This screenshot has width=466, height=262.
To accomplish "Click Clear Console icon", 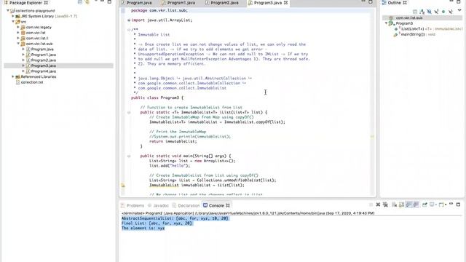I will point(394,205).
